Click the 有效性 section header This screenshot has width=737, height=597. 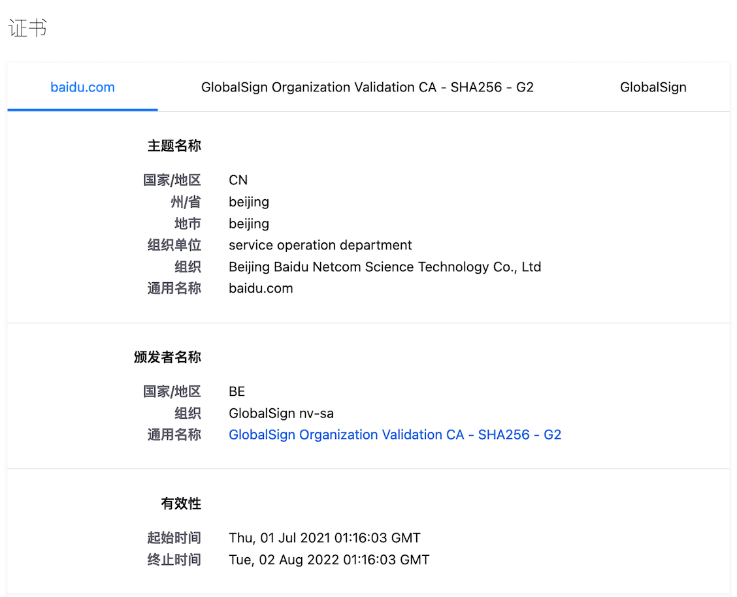pyautogui.click(x=182, y=504)
